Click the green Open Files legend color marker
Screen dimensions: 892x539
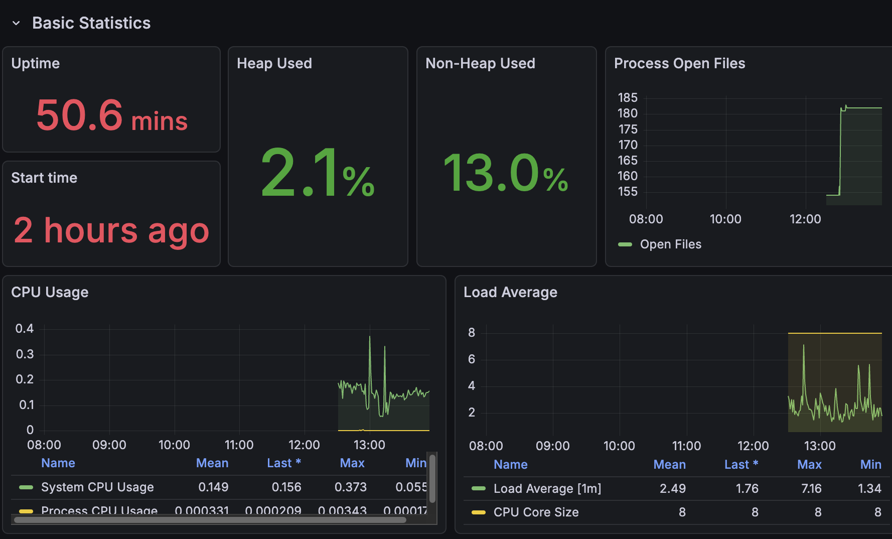coord(625,244)
